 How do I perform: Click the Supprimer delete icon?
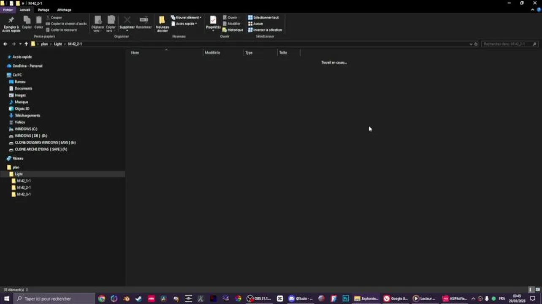(x=127, y=20)
